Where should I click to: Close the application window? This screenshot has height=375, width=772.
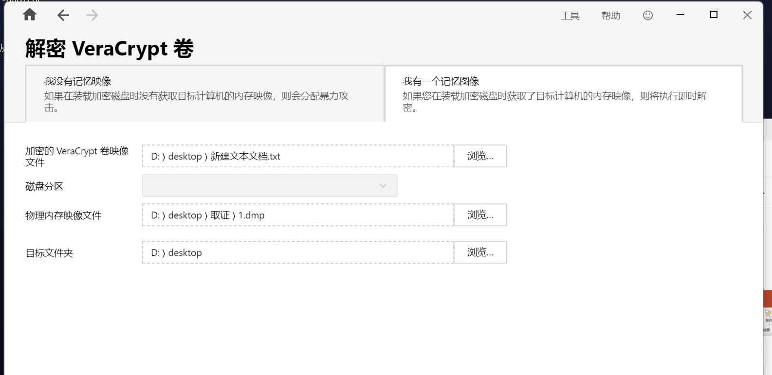(x=747, y=15)
